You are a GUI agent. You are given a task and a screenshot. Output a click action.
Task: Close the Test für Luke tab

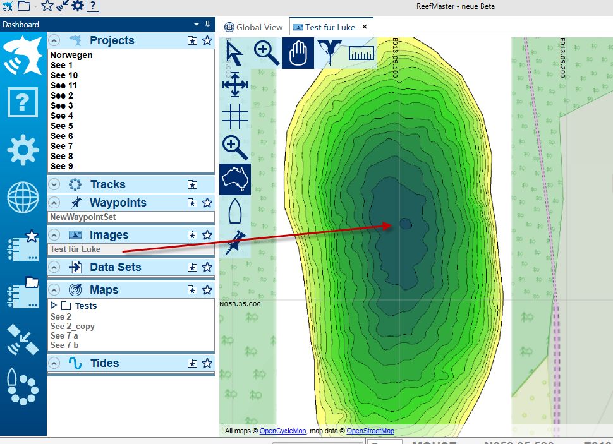(365, 27)
